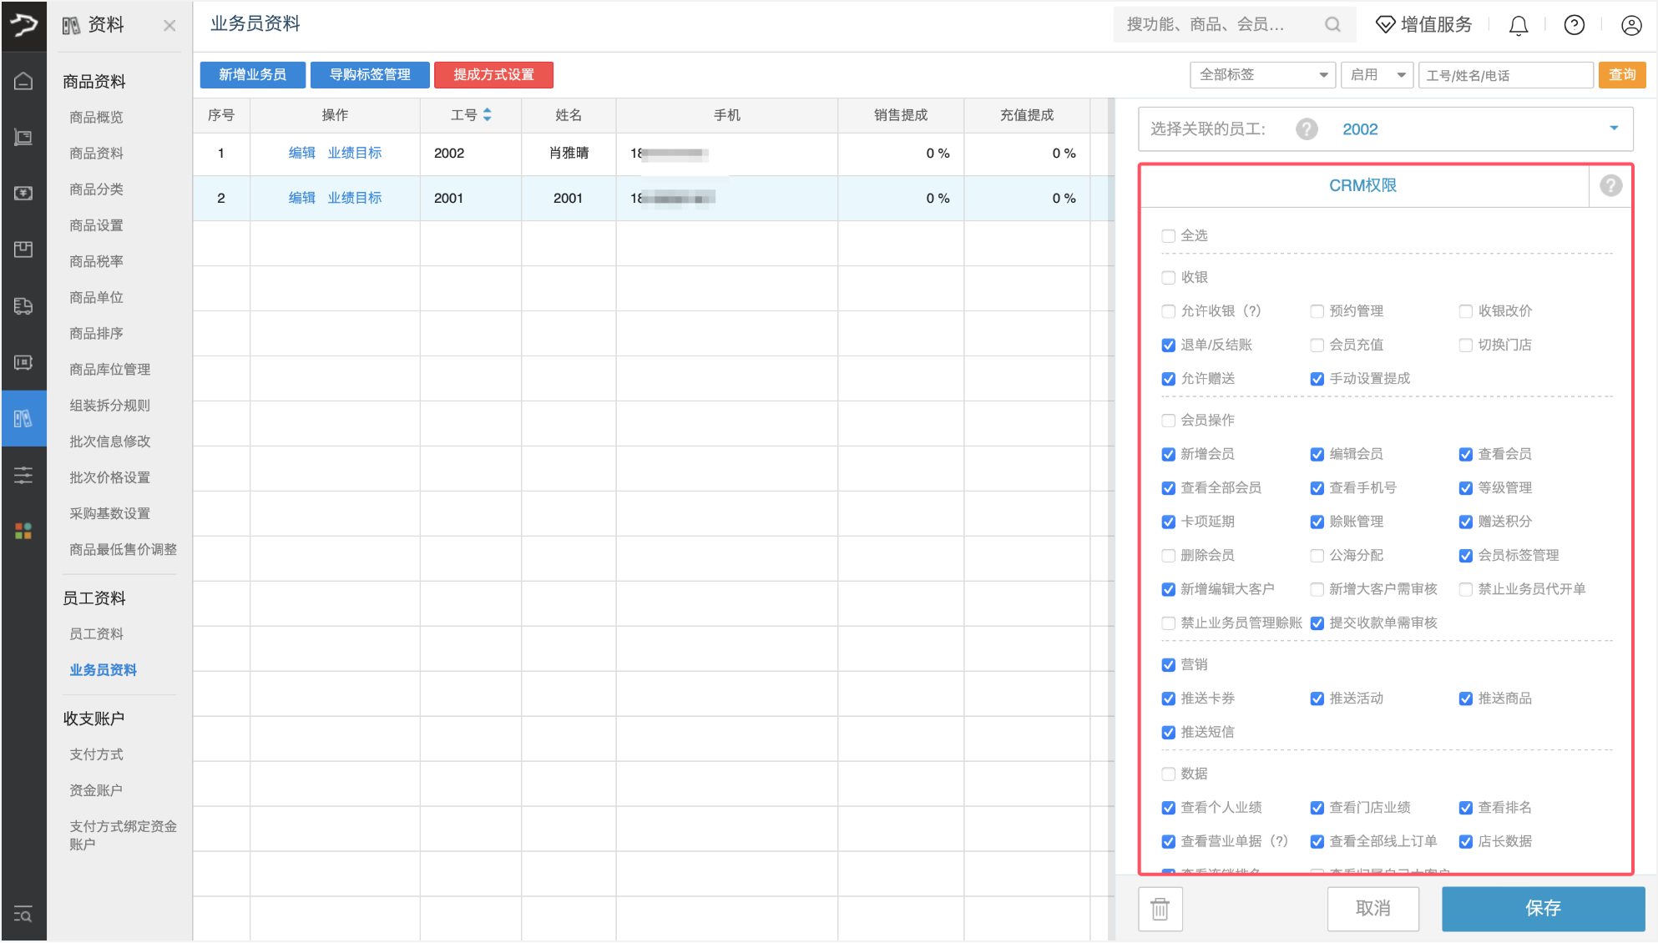Click the 工号 column sort arrows
This screenshot has width=1658, height=943.
point(488,115)
